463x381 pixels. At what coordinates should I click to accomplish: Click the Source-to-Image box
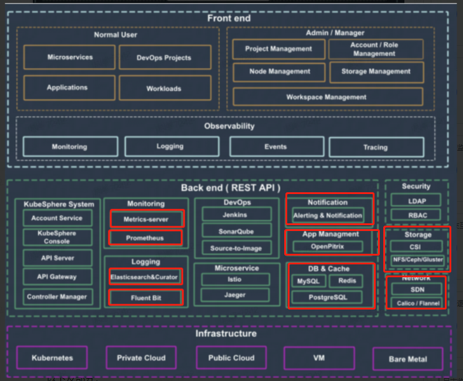(x=237, y=248)
